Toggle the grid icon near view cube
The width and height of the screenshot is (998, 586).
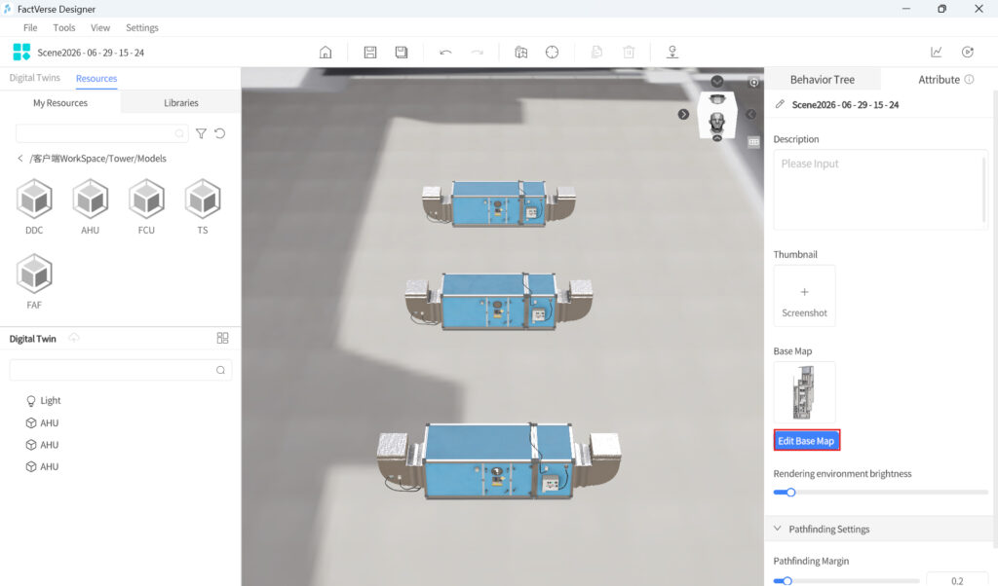click(753, 142)
